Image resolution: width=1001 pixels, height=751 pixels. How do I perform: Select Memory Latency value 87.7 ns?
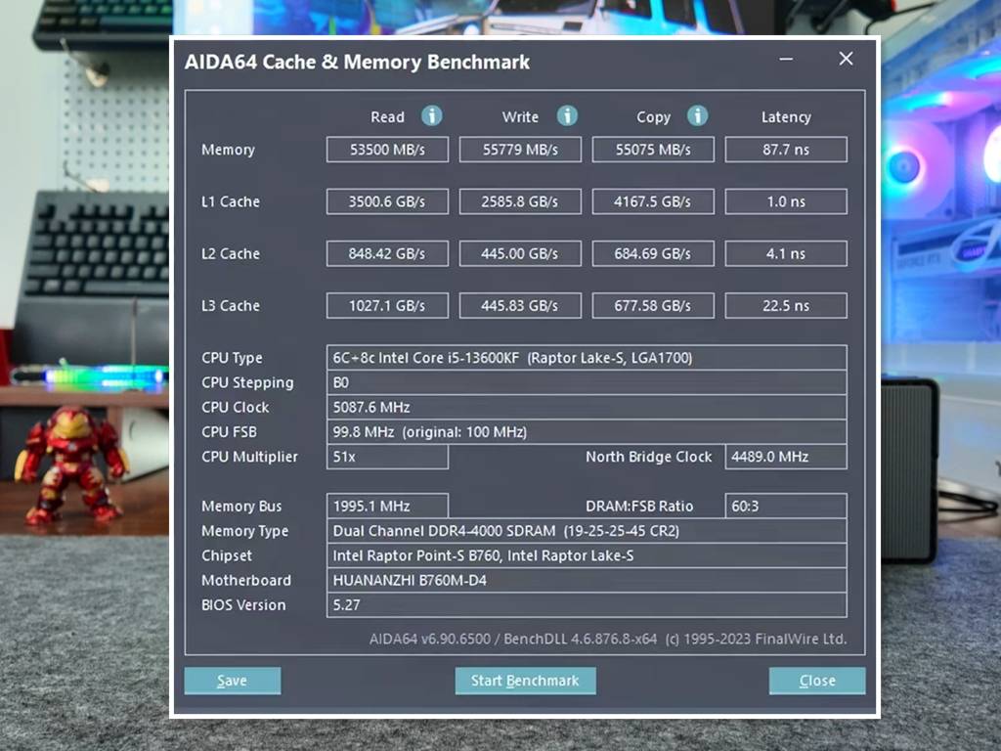pos(786,150)
